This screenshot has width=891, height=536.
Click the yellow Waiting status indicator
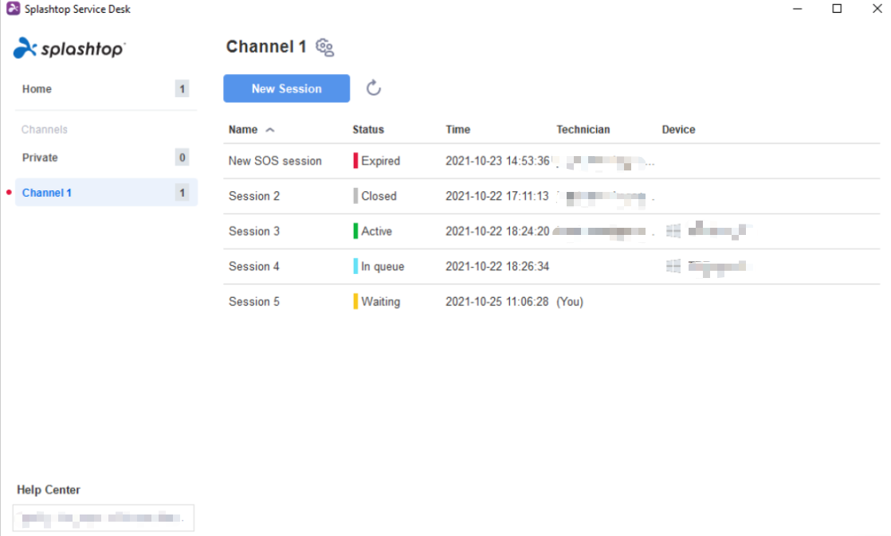click(x=355, y=302)
